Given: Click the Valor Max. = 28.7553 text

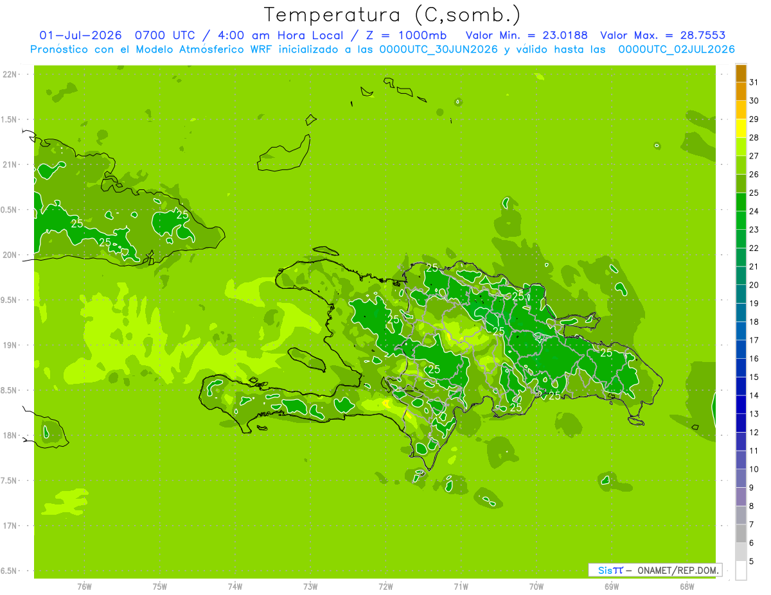Looking at the screenshot, I should [x=663, y=35].
